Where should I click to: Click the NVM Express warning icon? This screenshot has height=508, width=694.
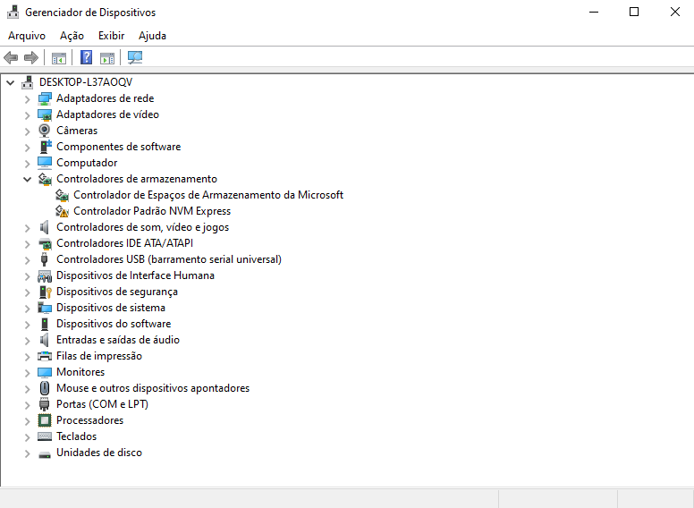pyautogui.click(x=62, y=211)
